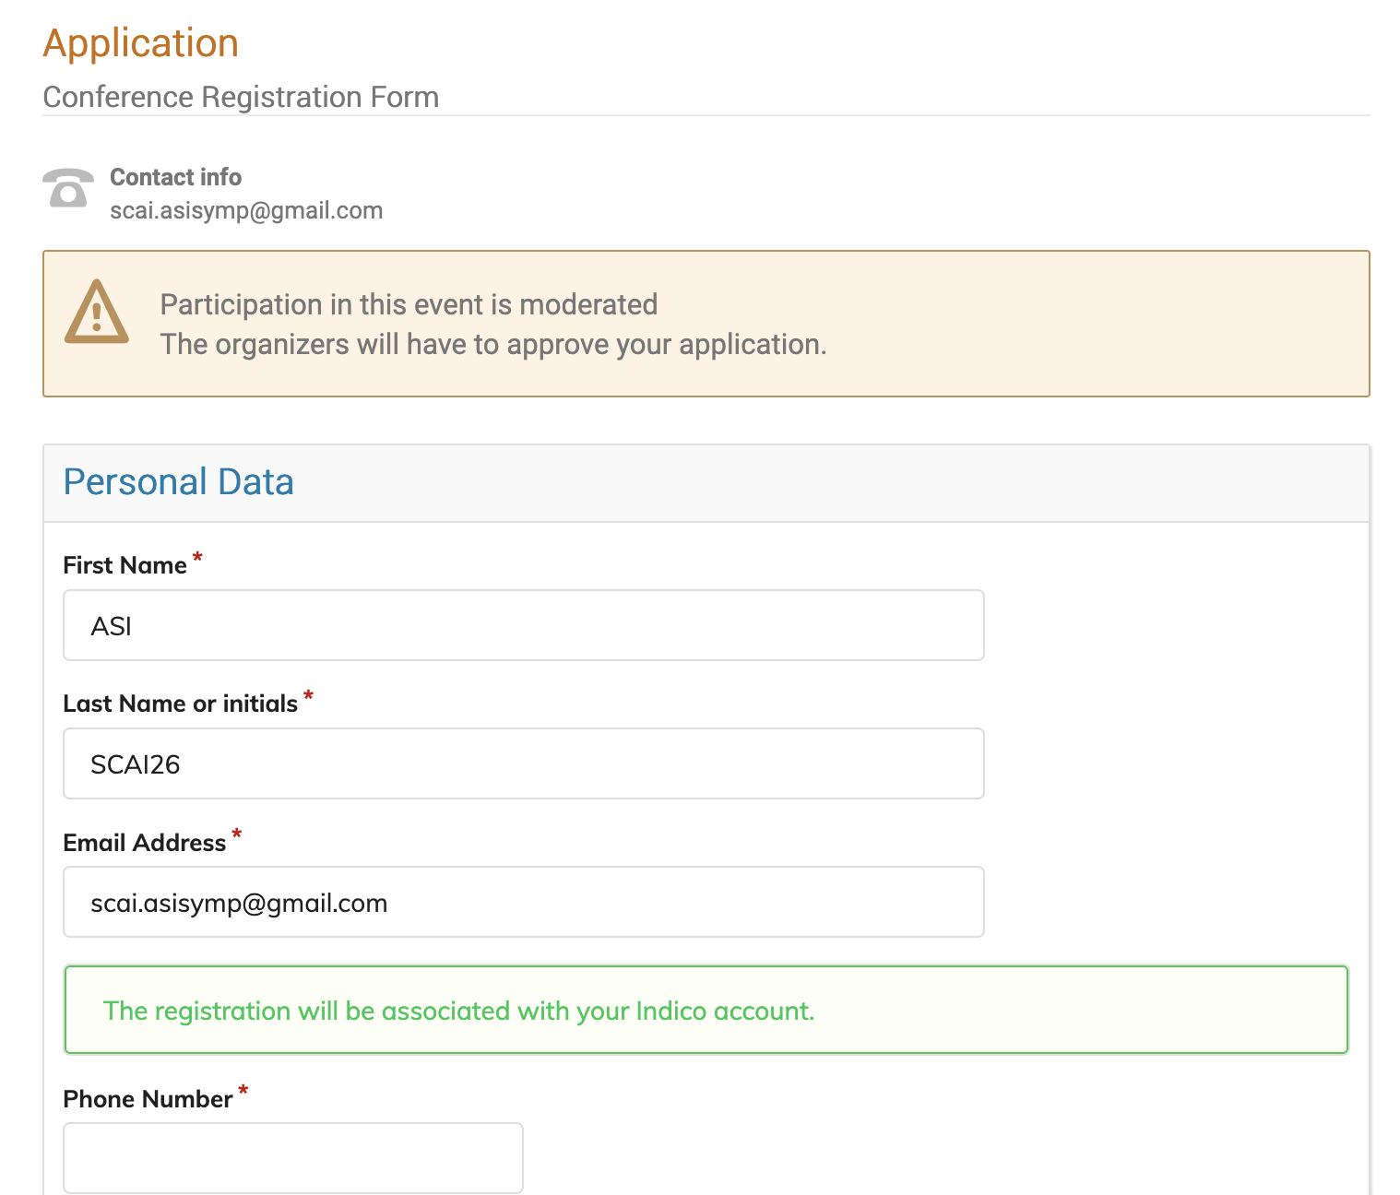Screen dimensions: 1400x1195
Task: Click the First Name text field
Action: [x=523, y=625]
